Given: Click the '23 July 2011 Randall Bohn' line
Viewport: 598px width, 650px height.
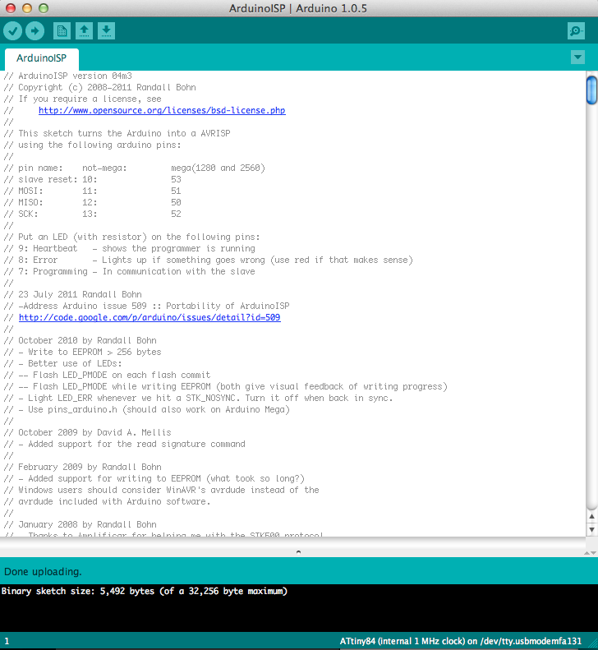Looking at the screenshot, I should 73,294.
